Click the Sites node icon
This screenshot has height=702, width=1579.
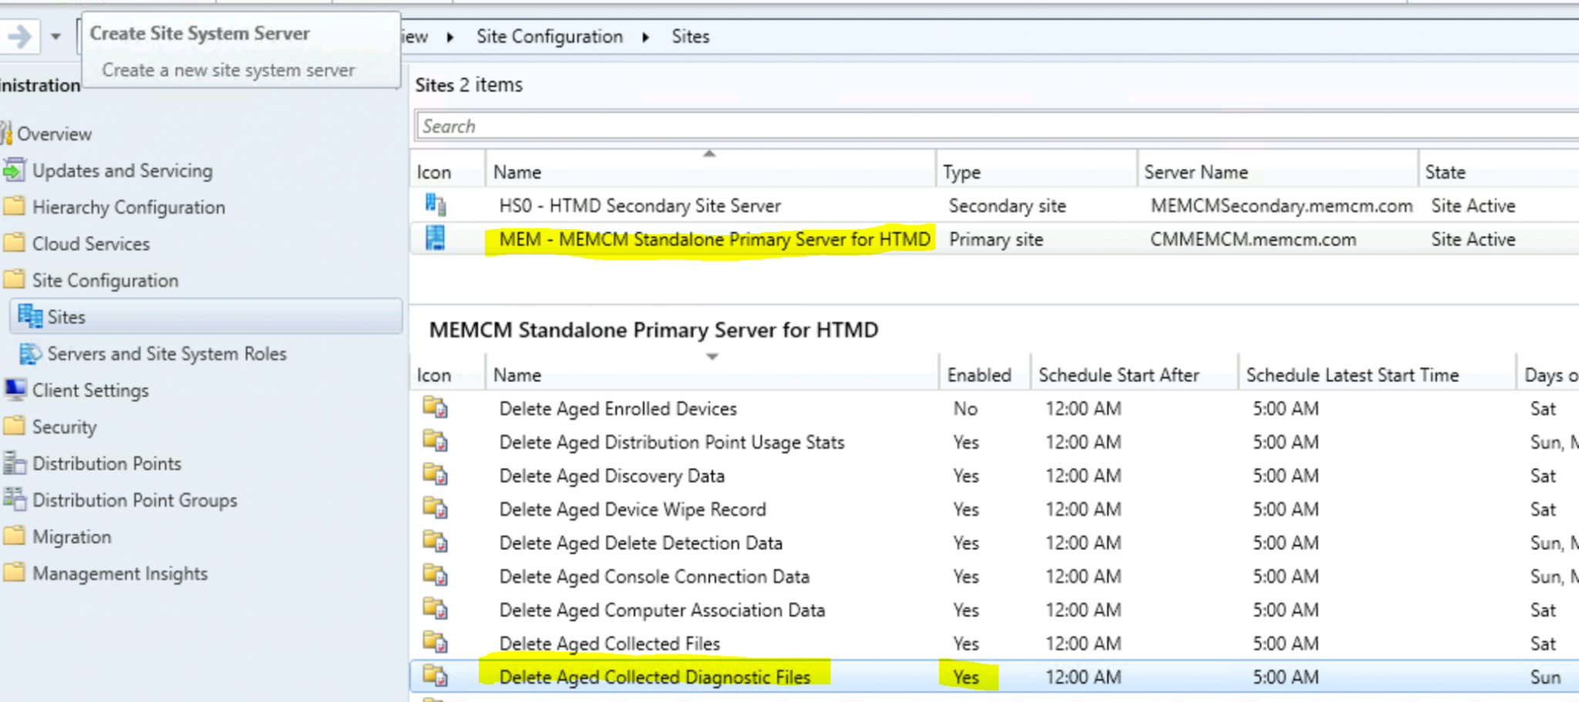click(30, 316)
